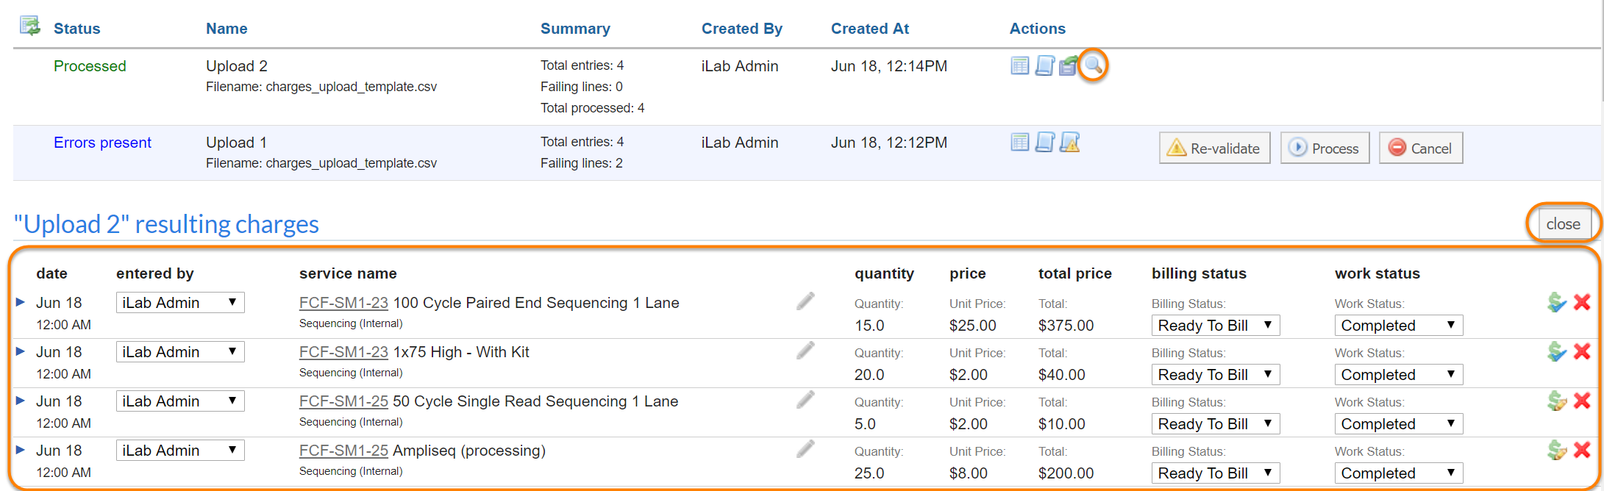The image size is (1604, 491).
Task: Open entered by dropdown on 50 Cycle row
Action: [x=180, y=401]
